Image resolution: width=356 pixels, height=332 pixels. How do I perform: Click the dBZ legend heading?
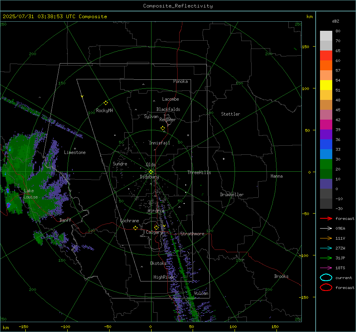coord(335,21)
